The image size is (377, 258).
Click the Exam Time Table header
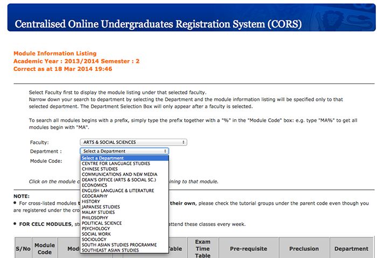(x=203, y=249)
